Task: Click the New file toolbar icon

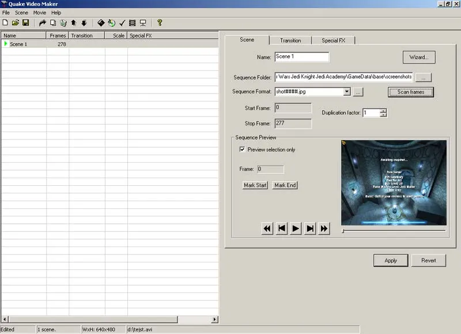Action: pos(5,23)
